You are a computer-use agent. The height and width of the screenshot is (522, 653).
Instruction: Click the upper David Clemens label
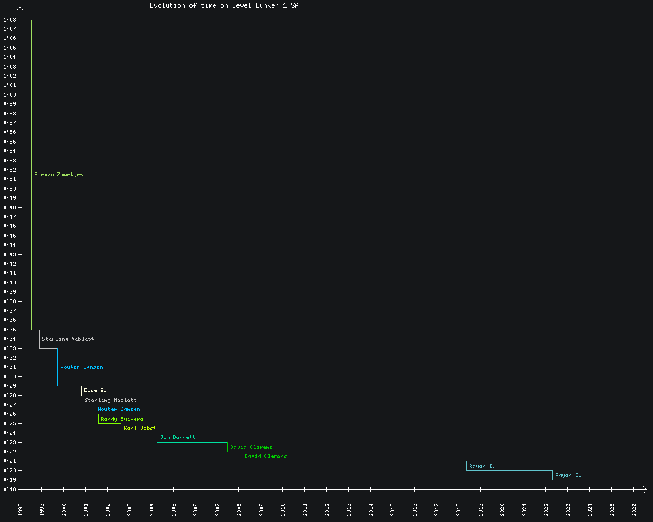[x=251, y=447]
